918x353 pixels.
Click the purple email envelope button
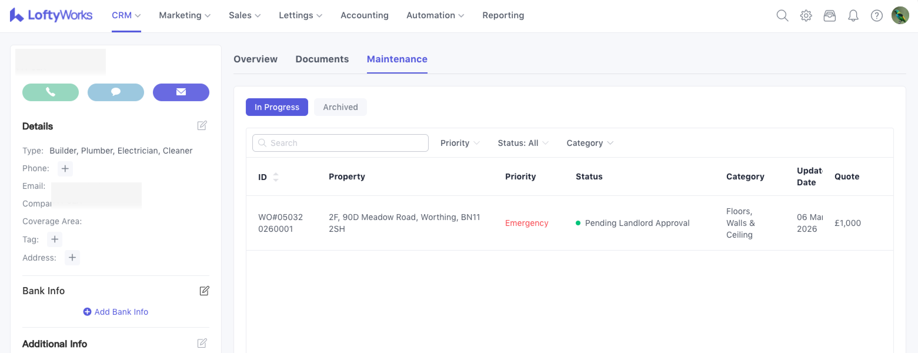tap(181, 92)
